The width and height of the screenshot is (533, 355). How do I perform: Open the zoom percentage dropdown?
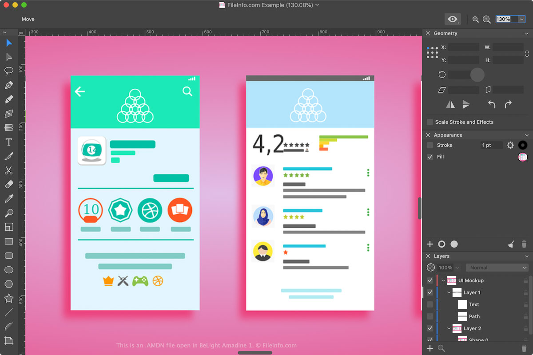pos(521,19)
